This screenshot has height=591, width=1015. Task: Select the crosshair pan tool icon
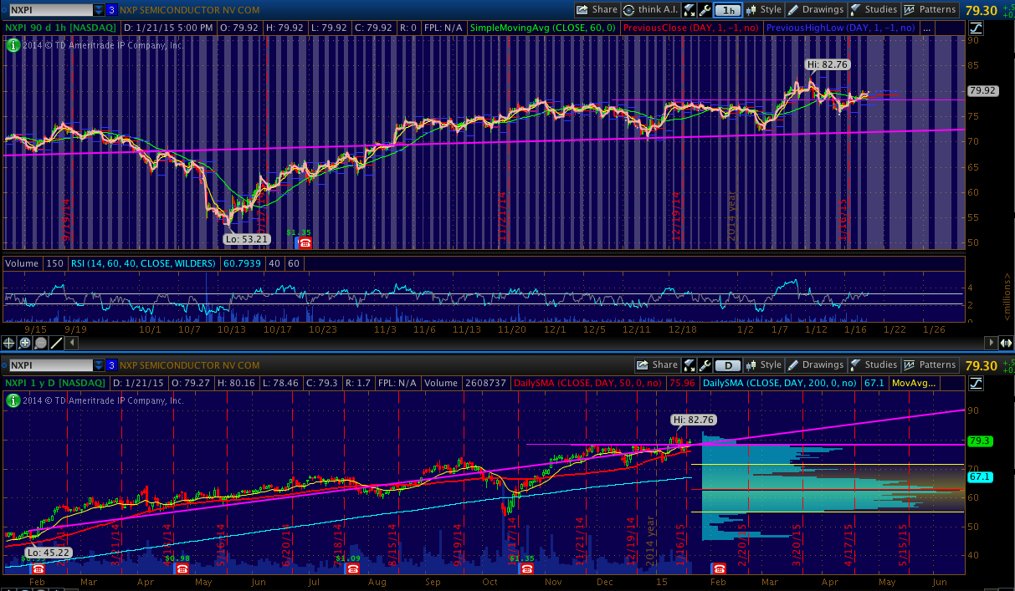10,343
